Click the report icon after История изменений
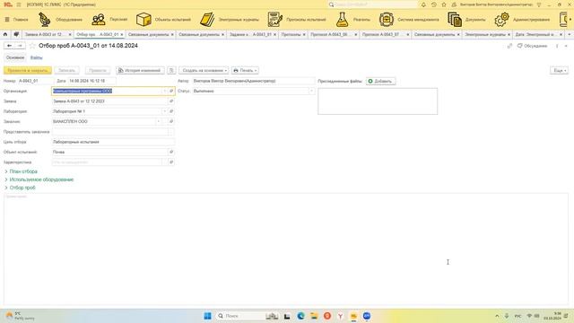The width and height of the screenshot is (574, 323). [x=171, y=70]
